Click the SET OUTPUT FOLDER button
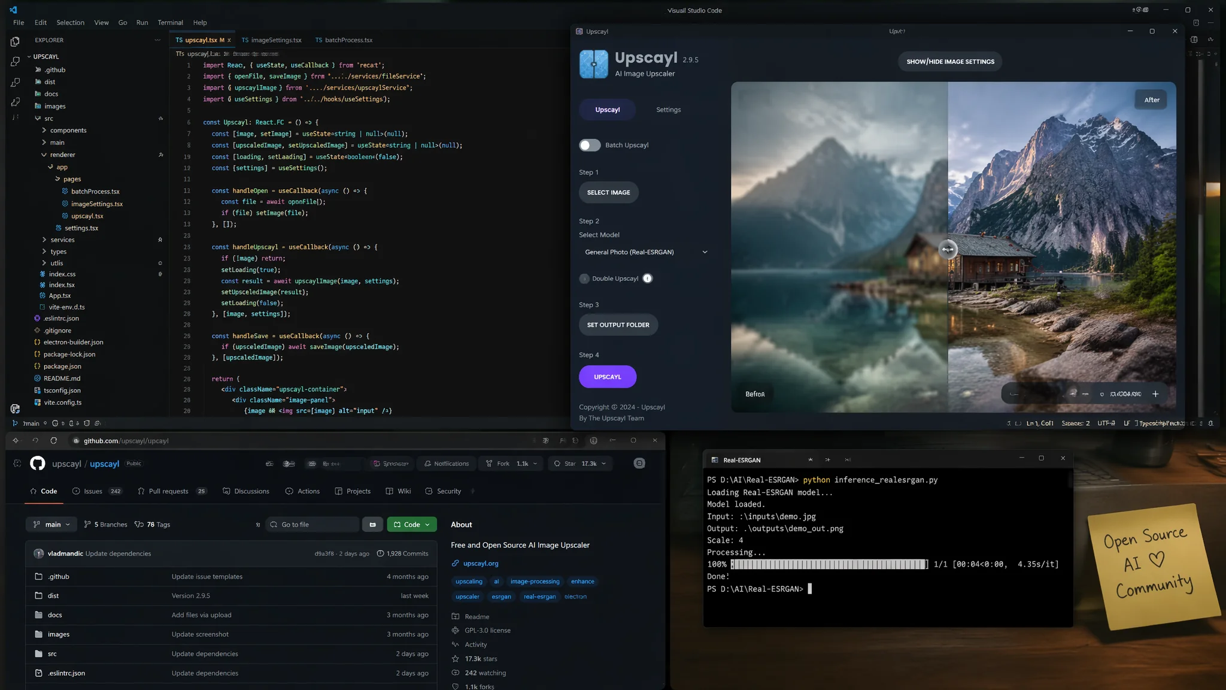Viewport: 1226px width, 690px height. click(618, 325)
